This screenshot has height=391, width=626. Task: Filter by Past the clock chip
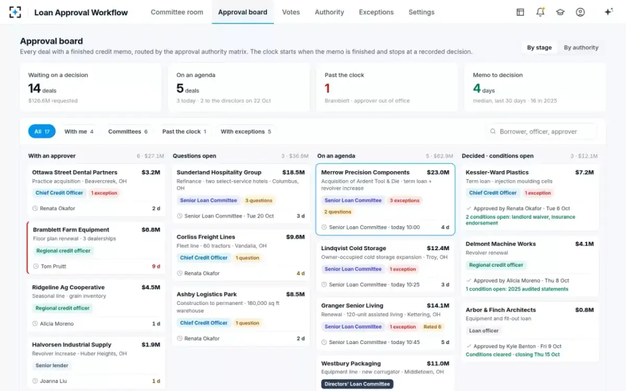tap(184, 131)
